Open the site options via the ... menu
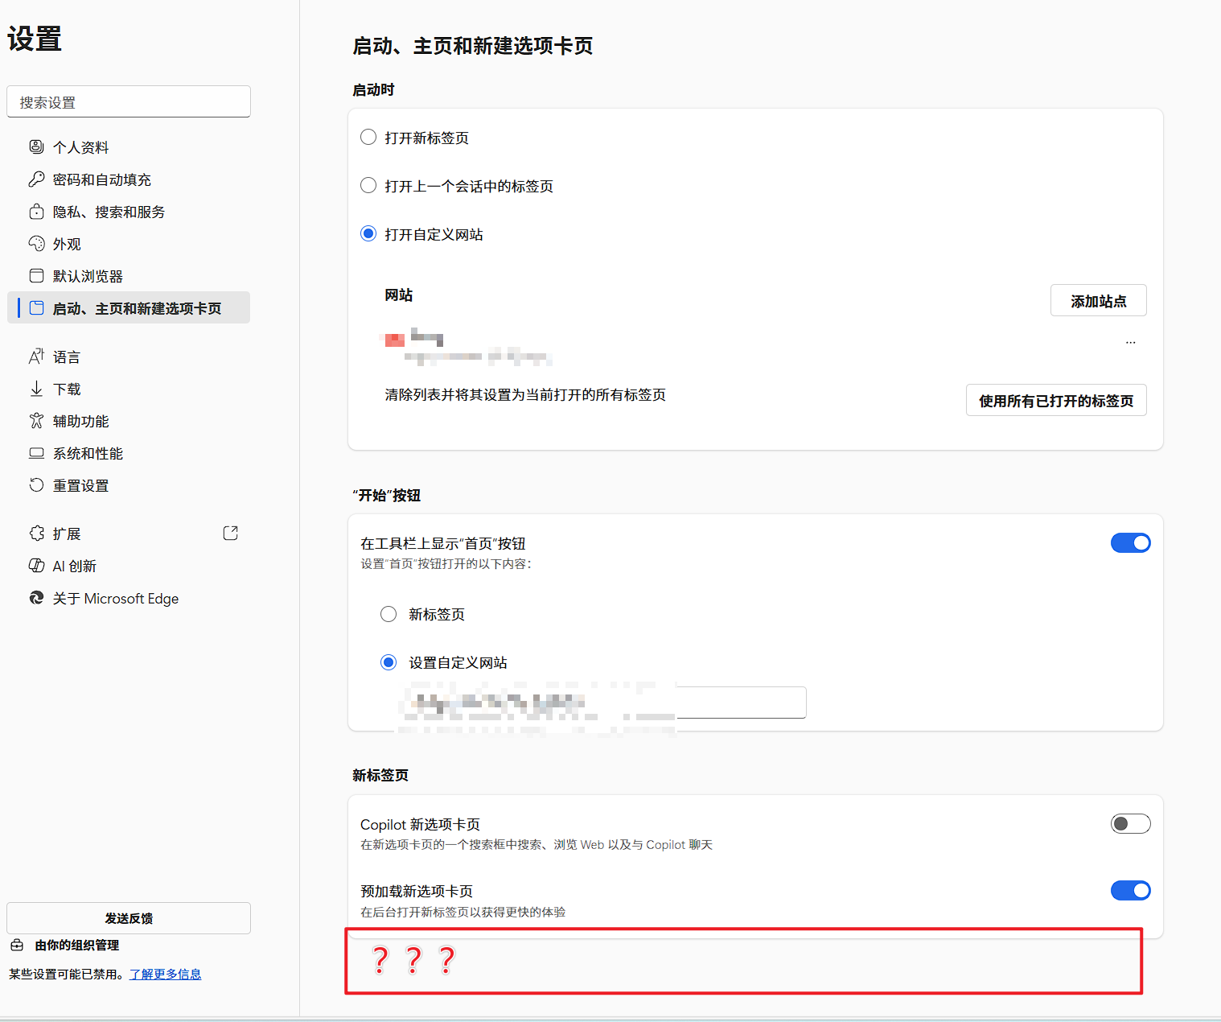This screenshot has height=1022, width=1221. (x=1130, y=341)
